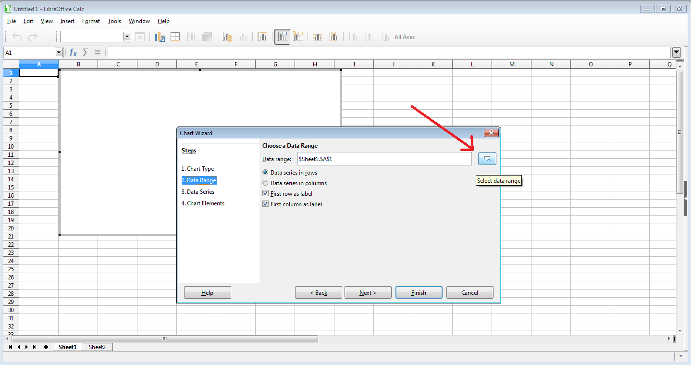Uncheck First column as label
This screenshot has height=365, width=691.
(x=292, y=204)
